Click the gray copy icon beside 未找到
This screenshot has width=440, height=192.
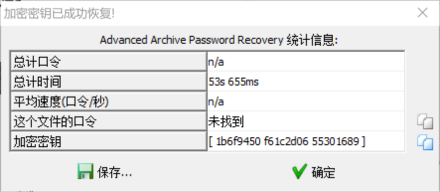[x=425, y=121]
